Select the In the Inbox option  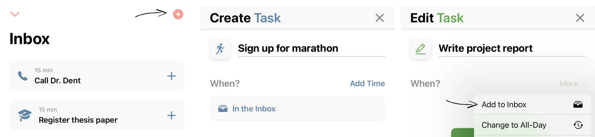pyautogui.click(x=297, y=109)
